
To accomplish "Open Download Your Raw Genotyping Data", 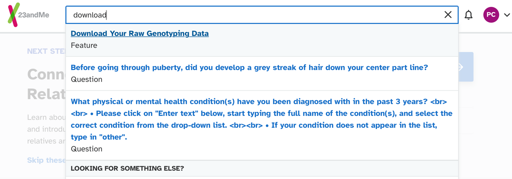I will pyautogui.click(x=139, y=34).
